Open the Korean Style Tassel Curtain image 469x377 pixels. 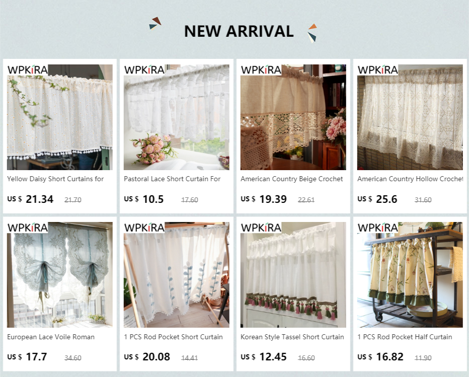(x=293, y=275)
